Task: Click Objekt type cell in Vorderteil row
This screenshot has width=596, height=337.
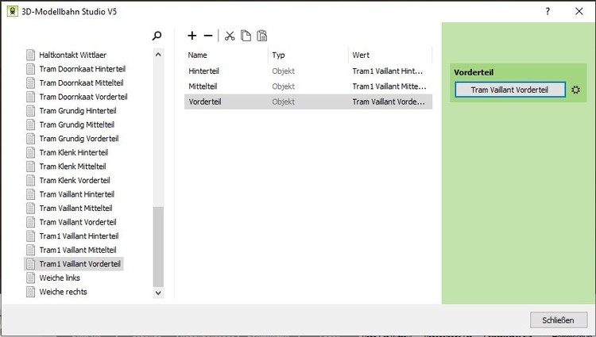Action: [x=283, y=101]
